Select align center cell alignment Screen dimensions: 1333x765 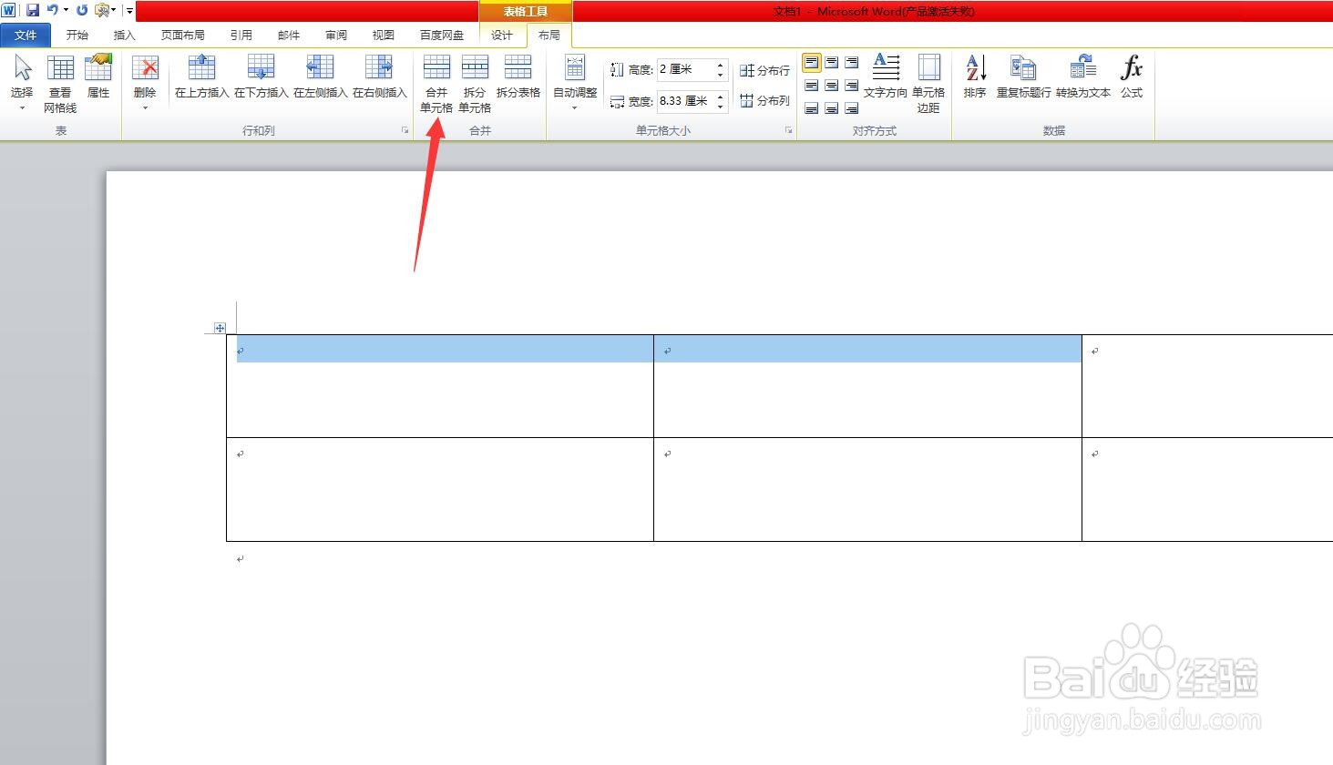(x=832, y=86)
